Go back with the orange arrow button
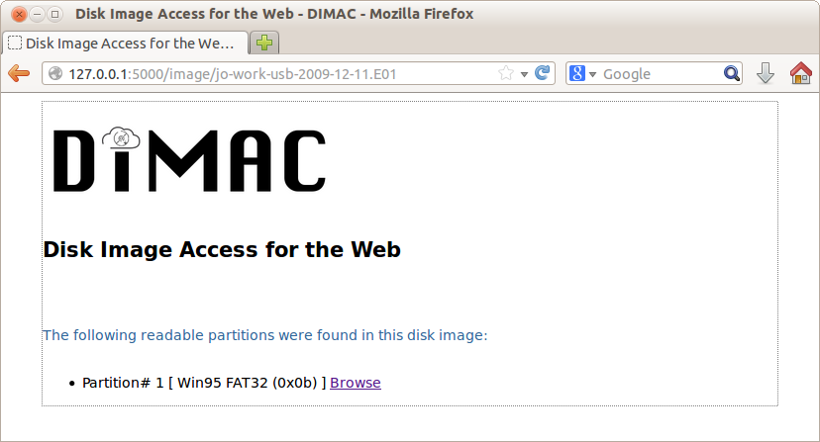820x442 pixels. 19,73
